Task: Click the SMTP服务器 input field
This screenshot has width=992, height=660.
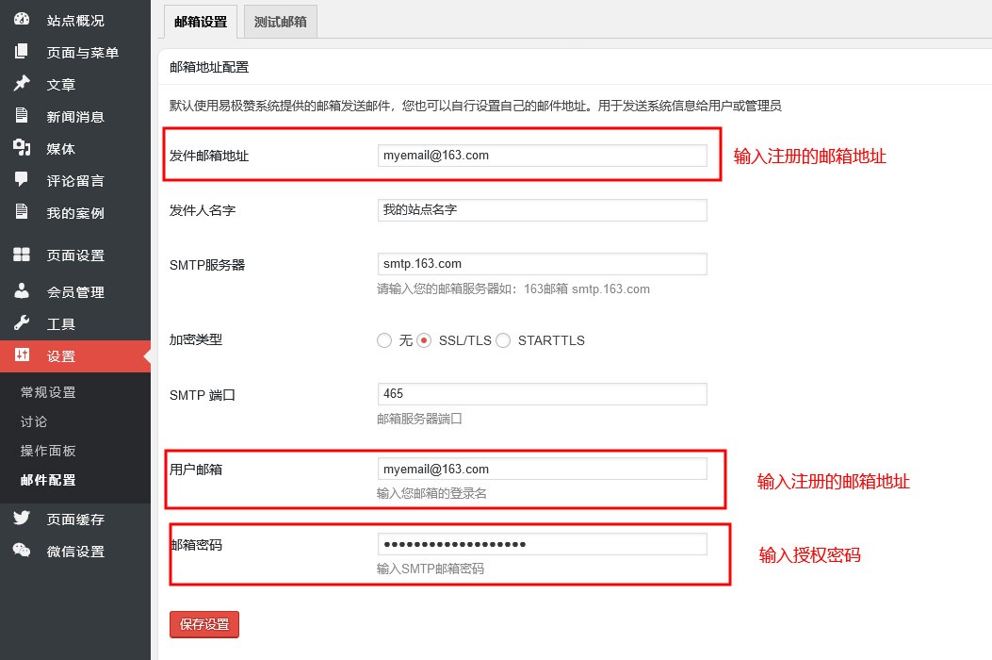Action: (542, 264)
